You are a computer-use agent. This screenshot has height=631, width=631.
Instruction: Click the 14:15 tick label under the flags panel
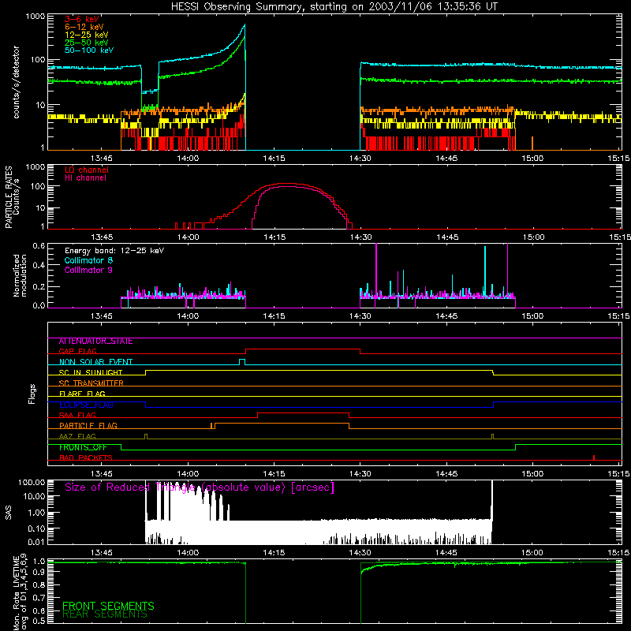click(x=274, y=474)
